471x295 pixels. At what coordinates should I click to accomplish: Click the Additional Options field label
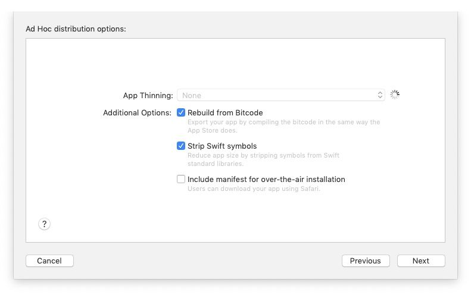pyautogui.click(x=138, y=113)
